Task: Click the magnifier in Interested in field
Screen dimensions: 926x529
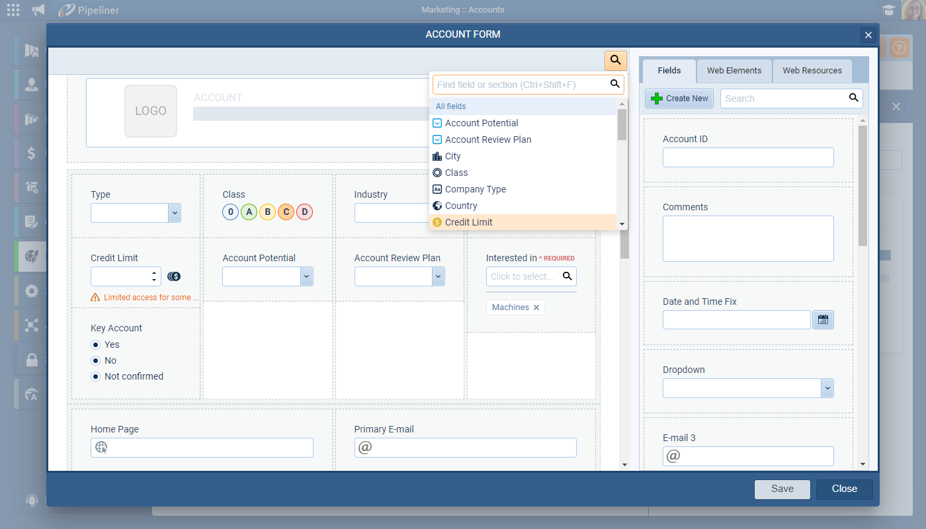Action: click(567, 276)
